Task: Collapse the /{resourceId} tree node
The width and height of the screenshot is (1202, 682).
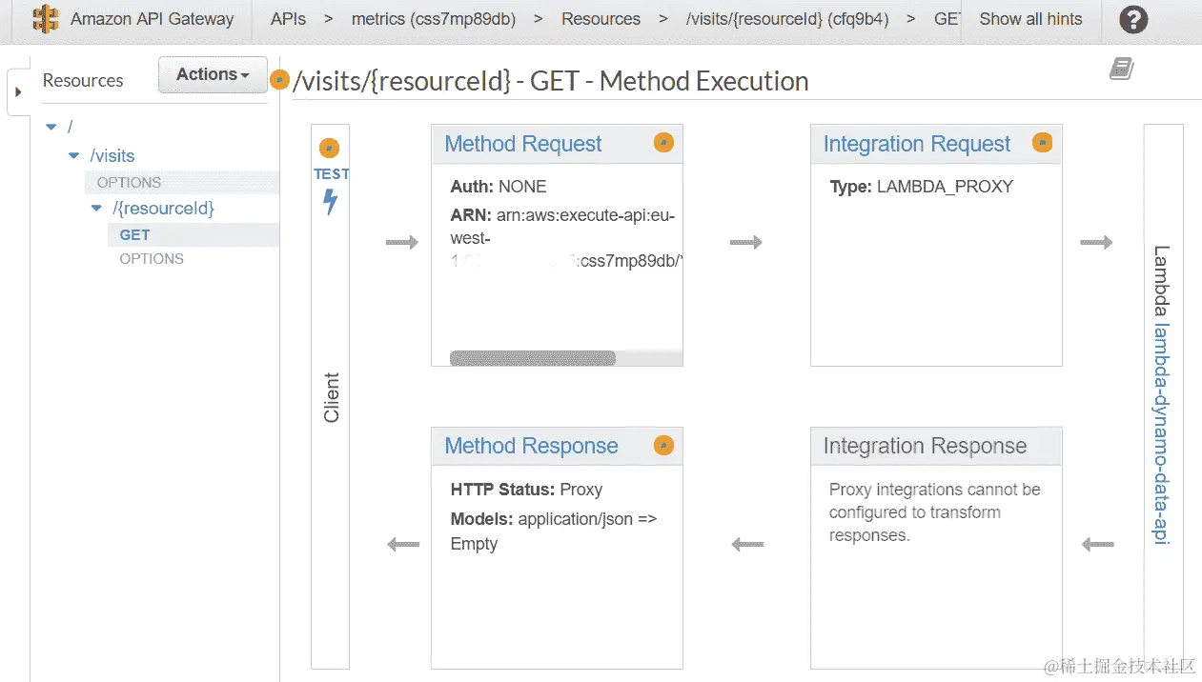Action: click(96, 208)
